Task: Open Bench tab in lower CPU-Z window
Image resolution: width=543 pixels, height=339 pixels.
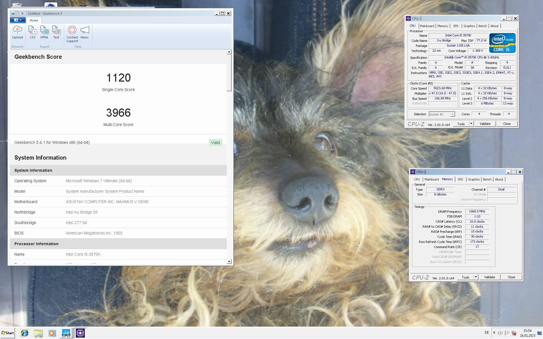Action: 487,179
